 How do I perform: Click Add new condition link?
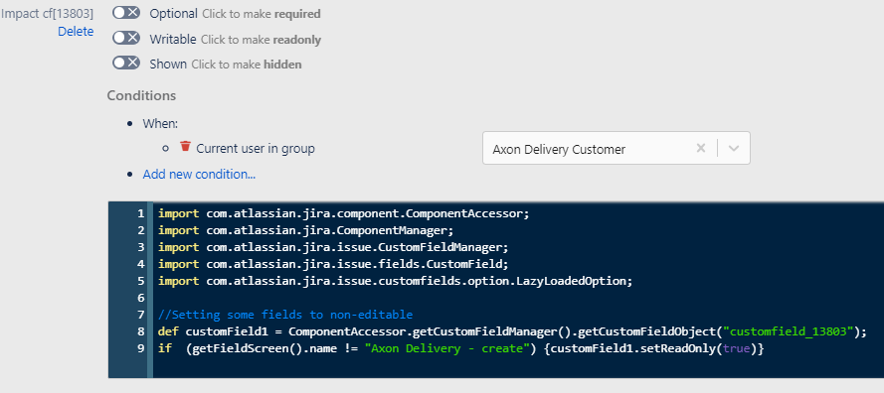(x=199, y=175)
